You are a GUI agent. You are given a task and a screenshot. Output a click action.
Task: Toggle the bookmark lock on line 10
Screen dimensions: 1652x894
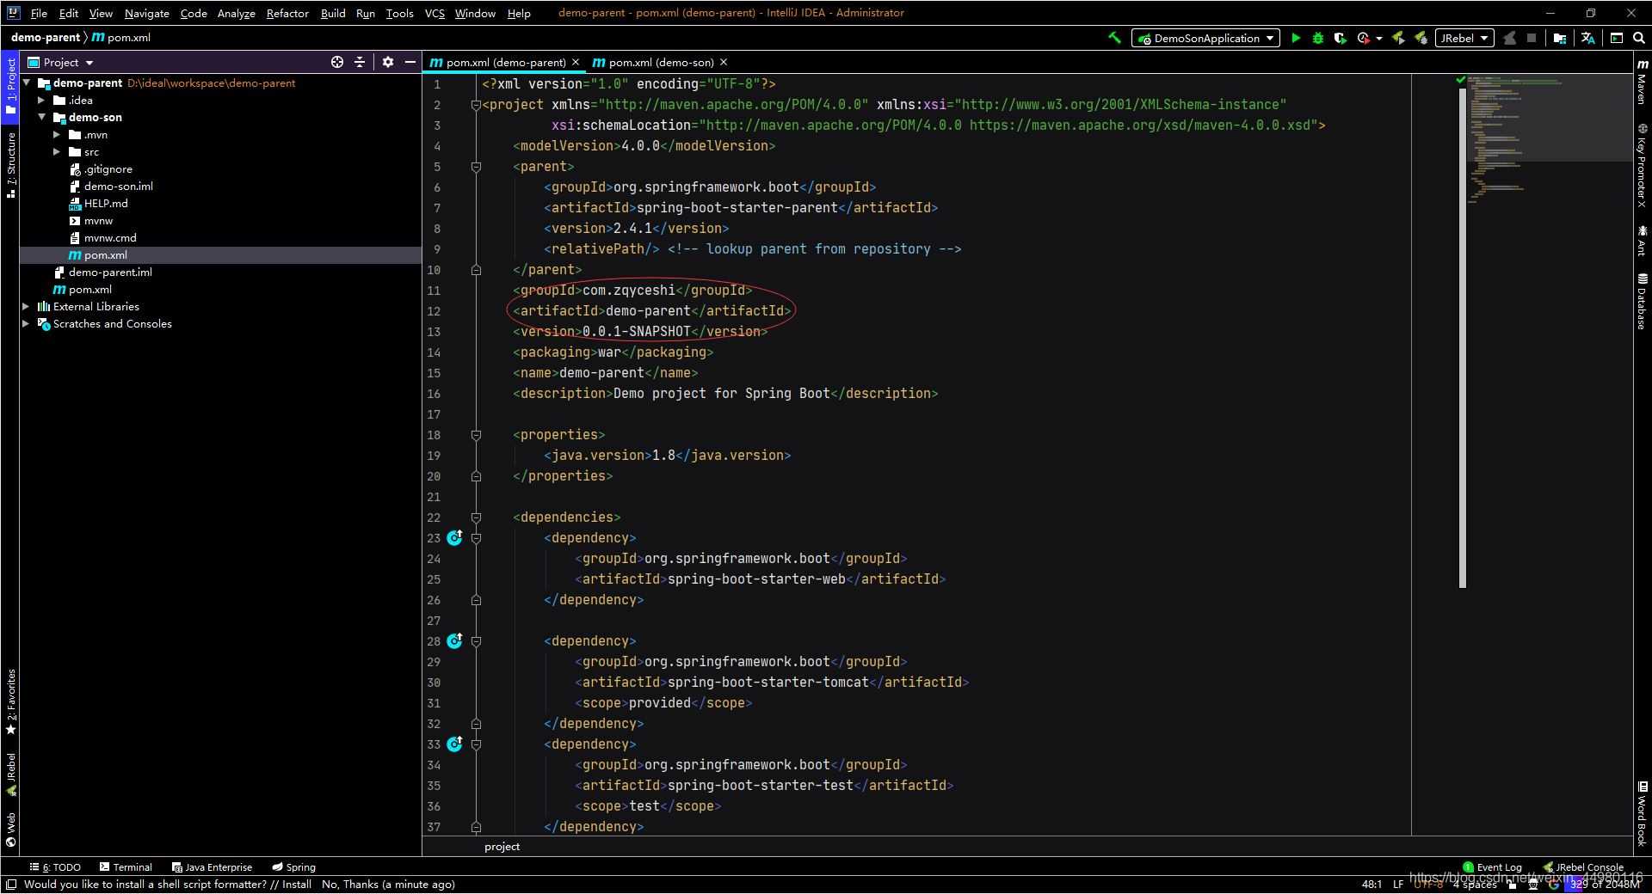[477, 270]
